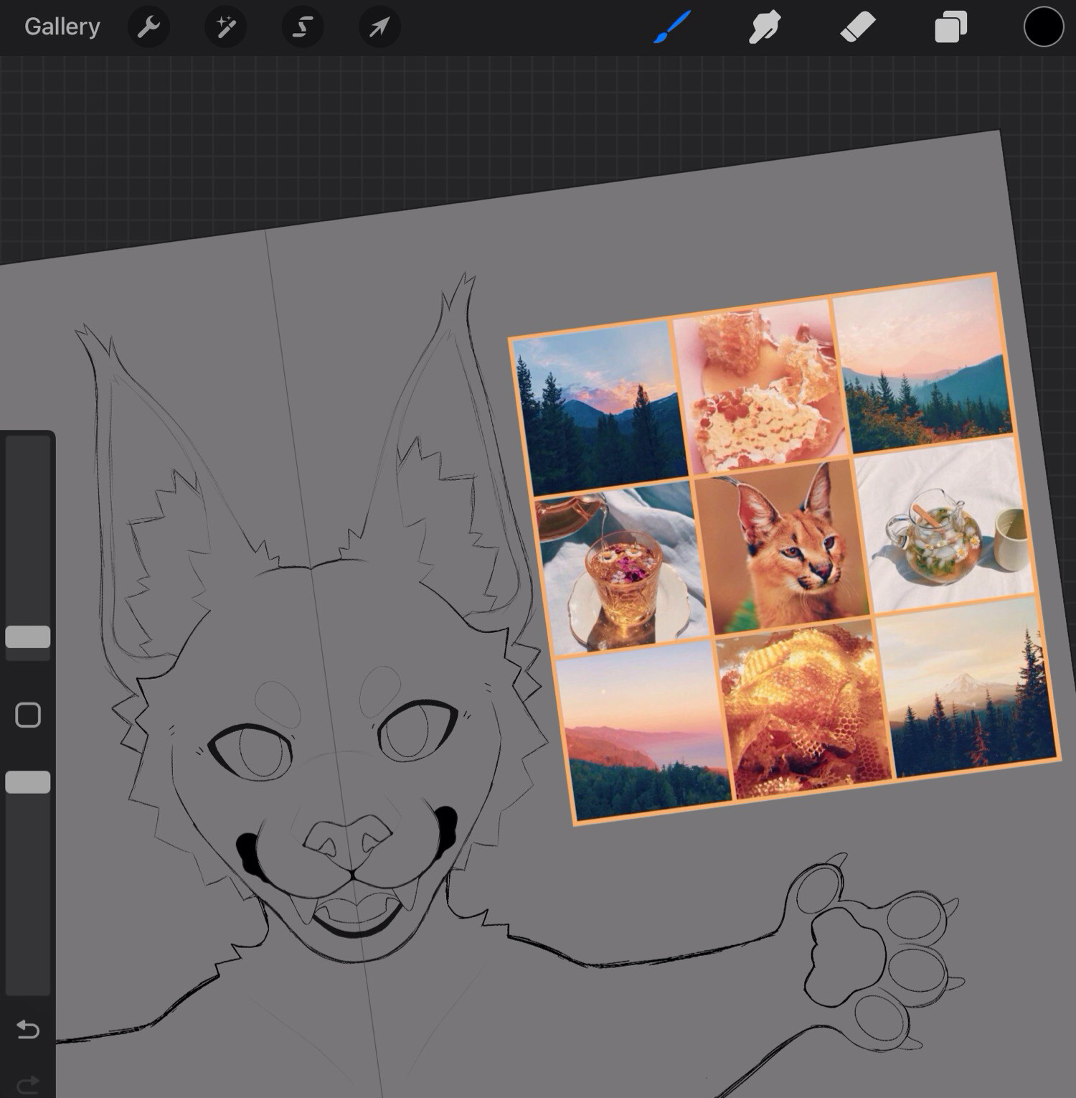Open the Selection tool

click(x=303, y=27)
